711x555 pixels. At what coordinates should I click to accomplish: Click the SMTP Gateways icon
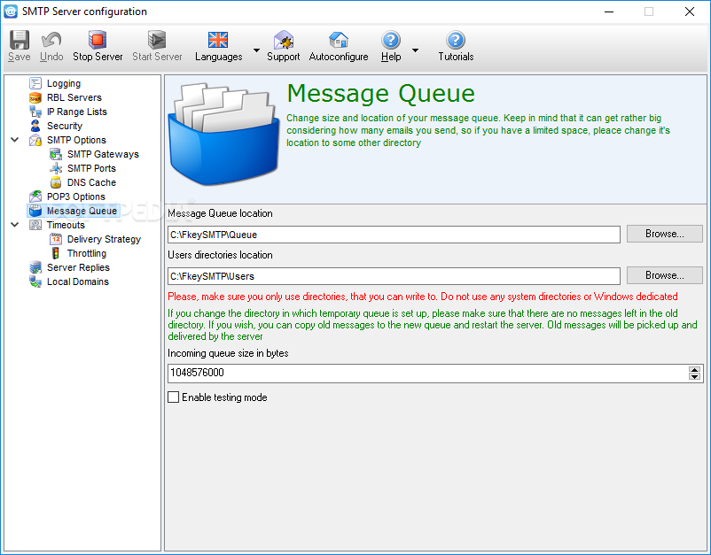(x=56, y=154)
